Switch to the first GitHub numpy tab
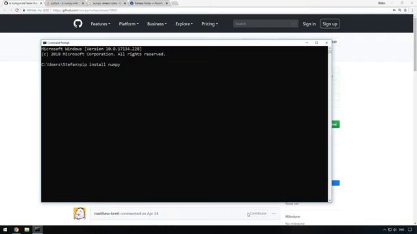 pos(23,3)
